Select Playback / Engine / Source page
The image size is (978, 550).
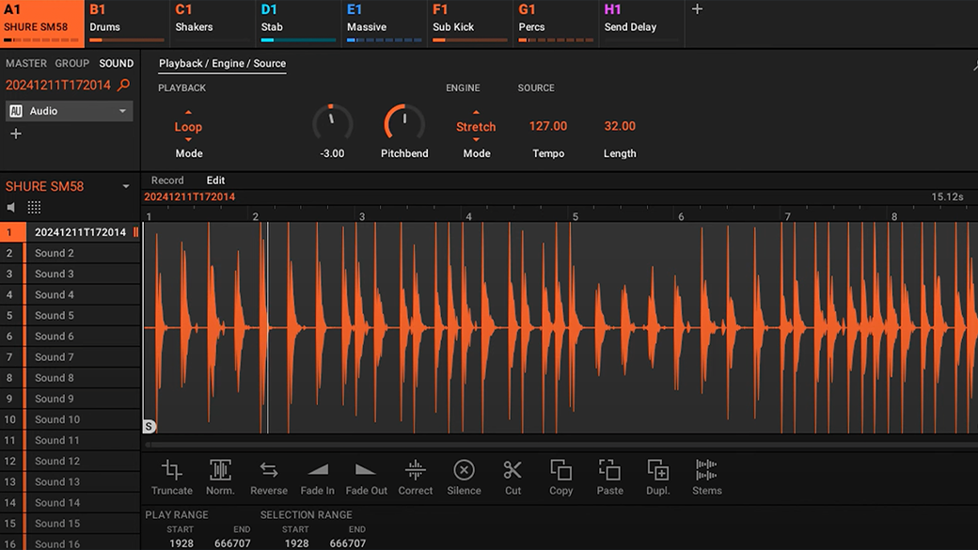pos(222,63)
